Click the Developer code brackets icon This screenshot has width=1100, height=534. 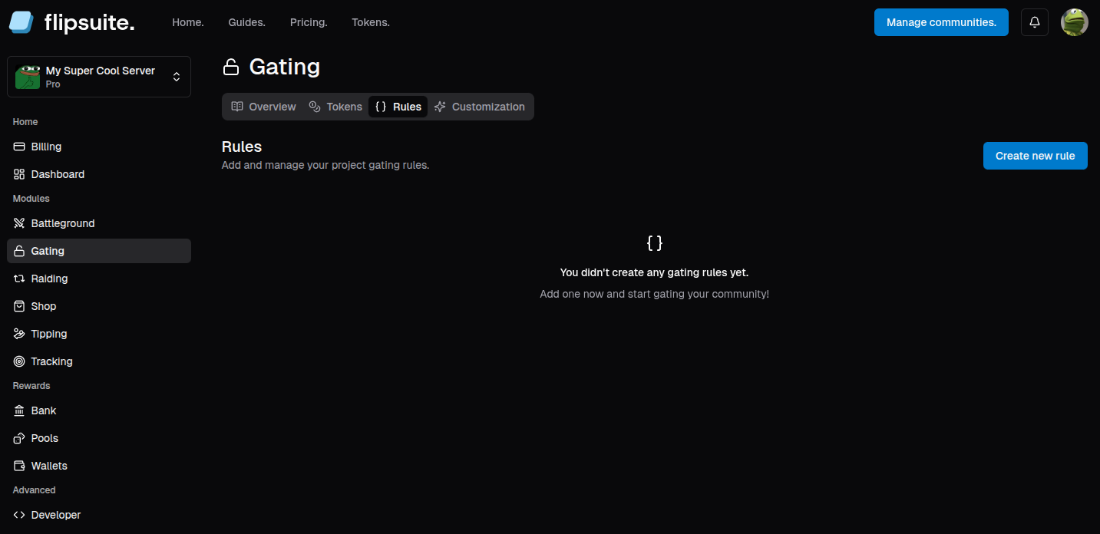pyautogui.click(x=19, y=515)
